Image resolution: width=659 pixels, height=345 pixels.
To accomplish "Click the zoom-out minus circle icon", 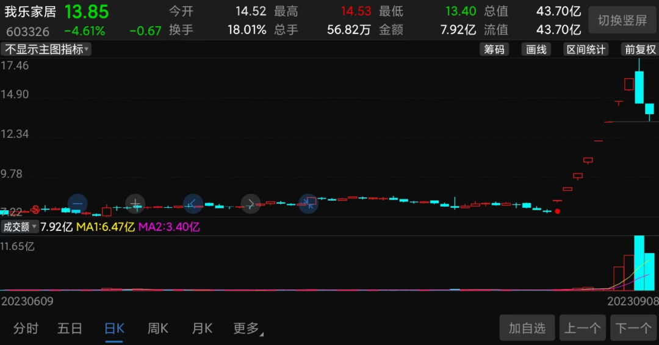I will pos(77,204).
